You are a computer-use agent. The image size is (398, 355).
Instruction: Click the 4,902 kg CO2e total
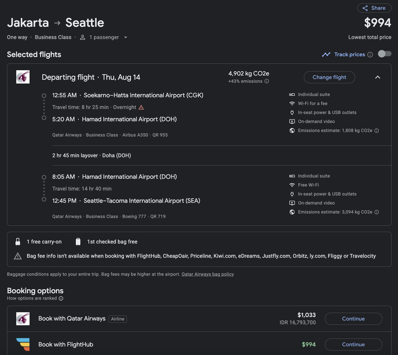[x=249, y=73]
